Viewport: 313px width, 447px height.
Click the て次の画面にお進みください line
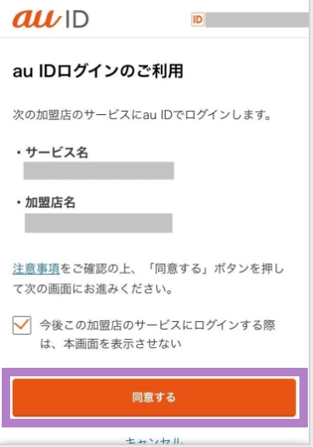[93, 289]
